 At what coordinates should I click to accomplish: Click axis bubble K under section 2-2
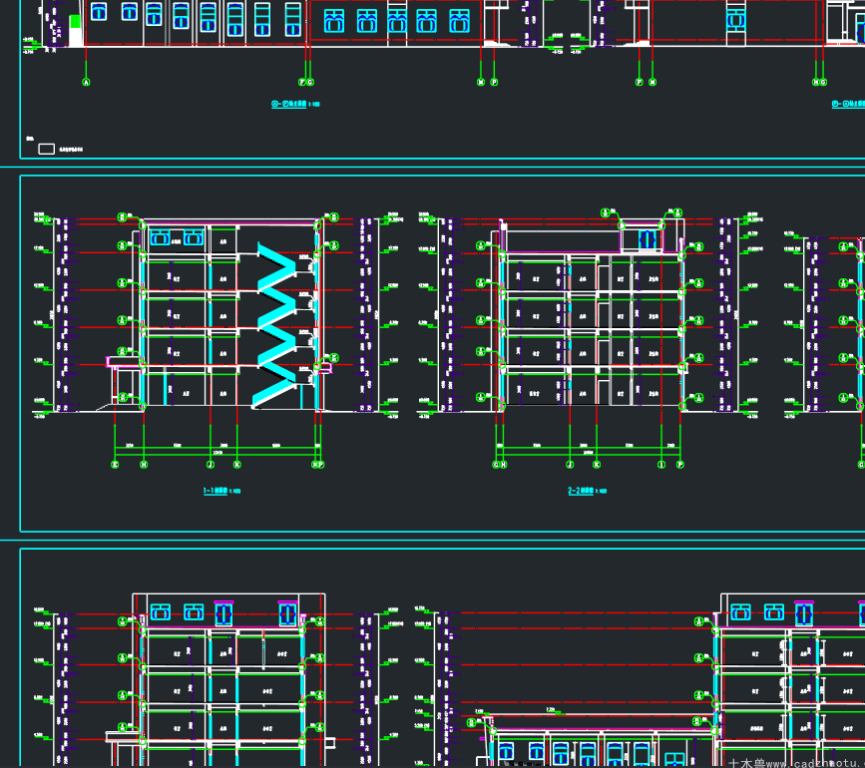pos(597,465)
